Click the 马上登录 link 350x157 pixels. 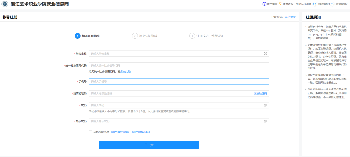click(x=290, y=17)
